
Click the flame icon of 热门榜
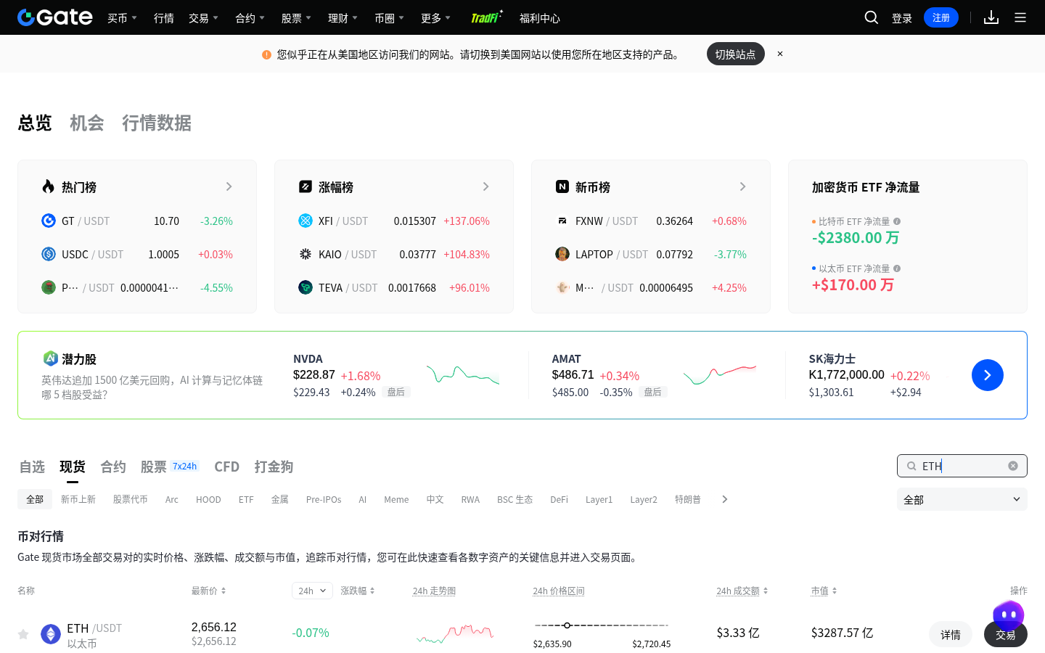coord(49,186)
